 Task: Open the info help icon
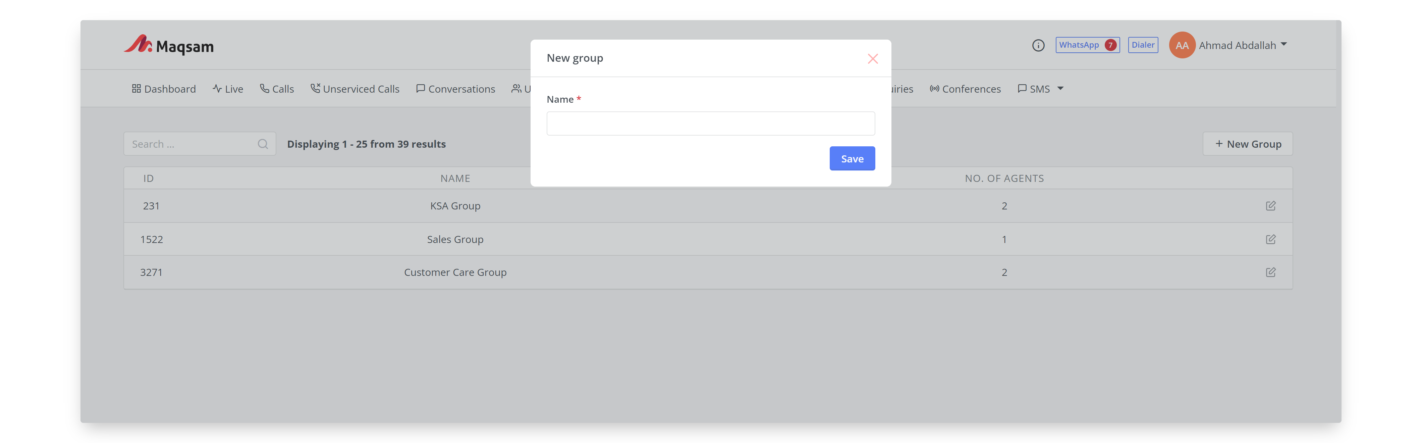[1038, 45]
